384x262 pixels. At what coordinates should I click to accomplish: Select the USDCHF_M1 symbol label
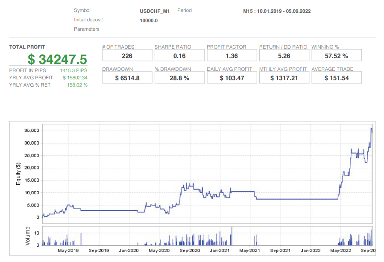(x=155, y=11)
